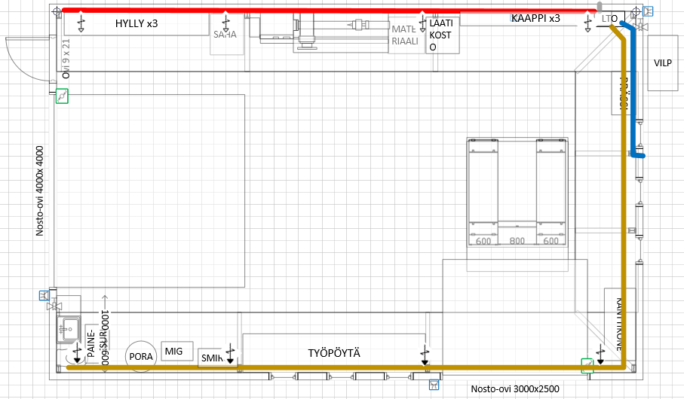Viewport: 684px width, 399px height.
Task: Select the valve symbol on the left wall
Action: click(53, 307)
